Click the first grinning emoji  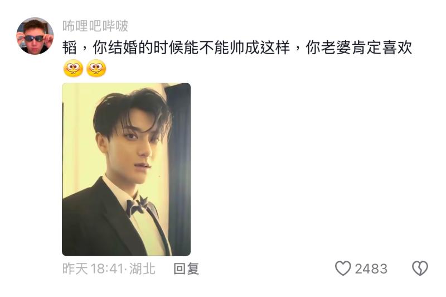coord(73,68)
